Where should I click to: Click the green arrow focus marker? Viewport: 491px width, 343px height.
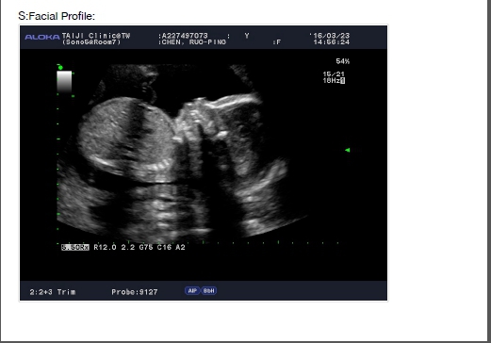[x=348, y=150]
